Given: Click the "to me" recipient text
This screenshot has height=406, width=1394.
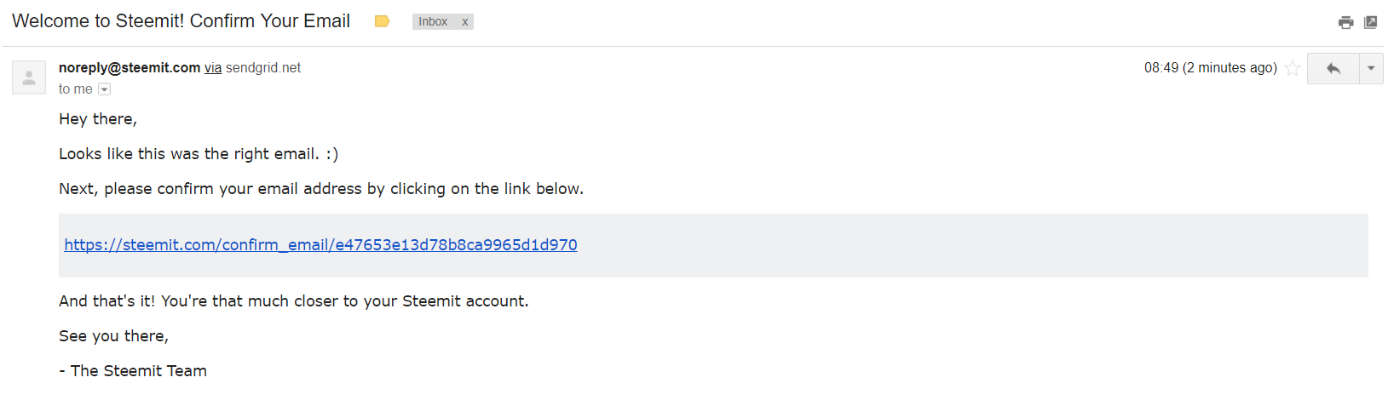Looking at the screenshot, I should pos(75,89).
